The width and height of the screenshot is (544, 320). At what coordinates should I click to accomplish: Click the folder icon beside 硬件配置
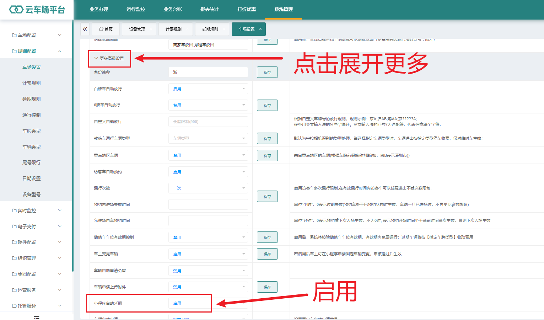(14, 242)
